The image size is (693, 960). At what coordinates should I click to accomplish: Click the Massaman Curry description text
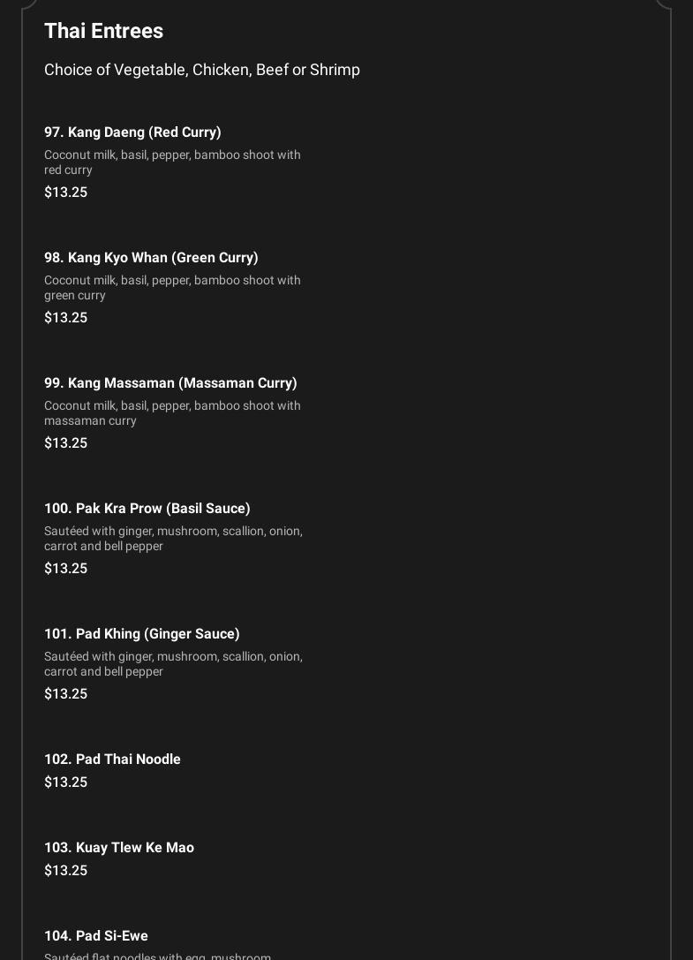tap(172, 413)
